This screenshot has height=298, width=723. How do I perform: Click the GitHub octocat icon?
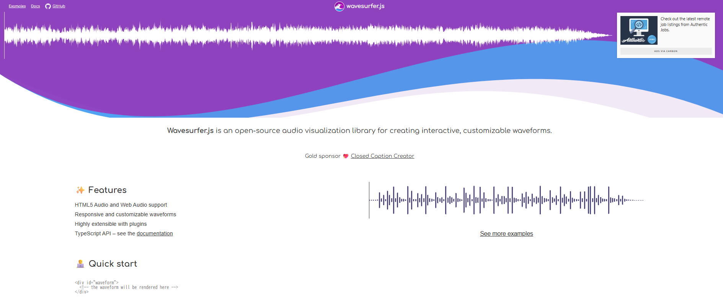pyautogui.click(x=48, y=6)
